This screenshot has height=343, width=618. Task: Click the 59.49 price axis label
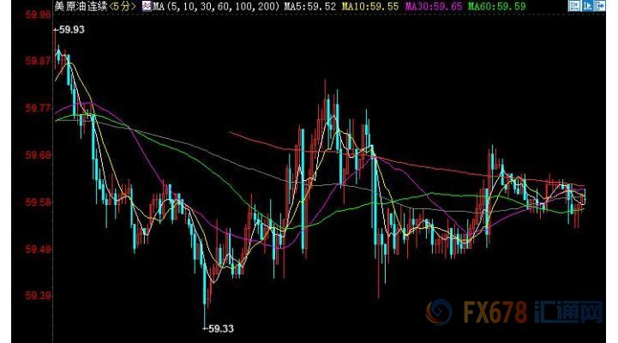point(37,249)
